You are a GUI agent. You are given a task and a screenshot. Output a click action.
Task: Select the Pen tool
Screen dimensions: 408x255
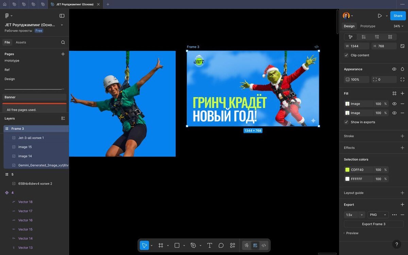(193, 245)
